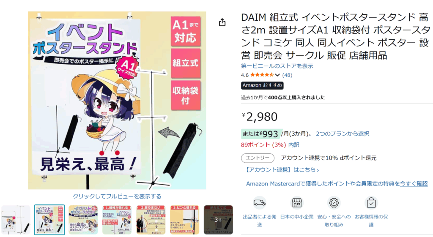This screenshot has height=237, width=433.
Task: Visit the 第一ビニール store link
Action: tap(277, 66)
